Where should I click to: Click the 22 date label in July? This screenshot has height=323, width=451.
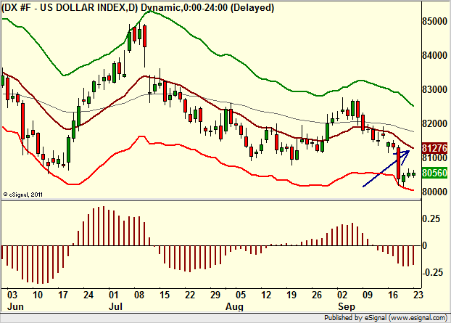tap(189, 295)
